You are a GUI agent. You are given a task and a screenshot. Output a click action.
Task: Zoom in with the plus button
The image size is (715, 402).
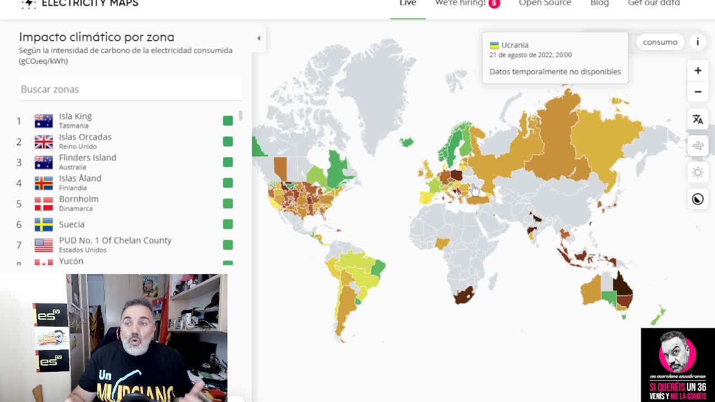click(698, 71)
